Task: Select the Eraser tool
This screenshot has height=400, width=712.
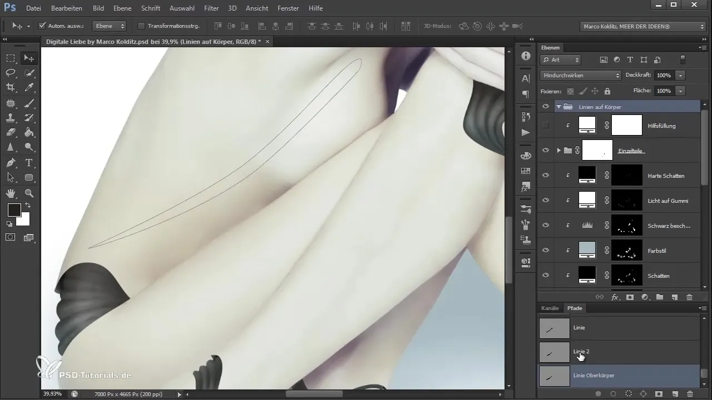Action: 11,132
